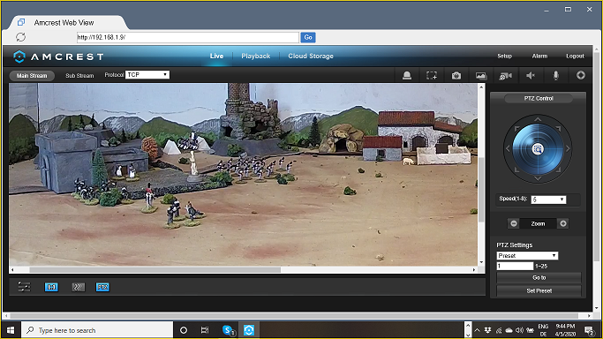603x339 pixels.
Task: Toggle the speaker audio mute icon
Action: click(531, 75)
